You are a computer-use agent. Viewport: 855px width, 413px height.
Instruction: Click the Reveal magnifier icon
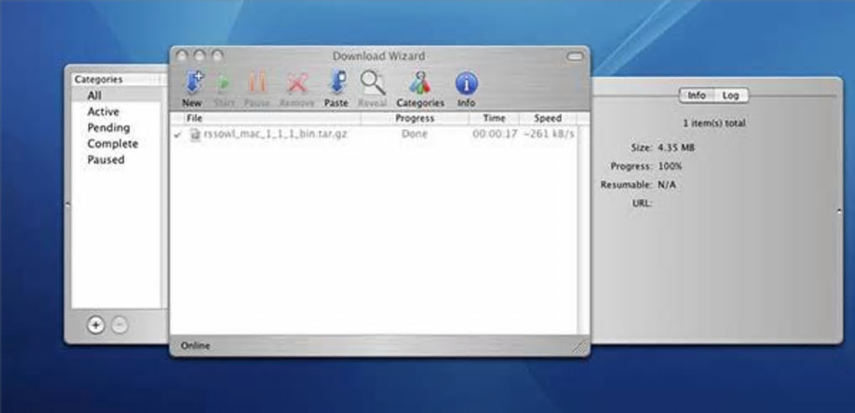coord(373,84)
